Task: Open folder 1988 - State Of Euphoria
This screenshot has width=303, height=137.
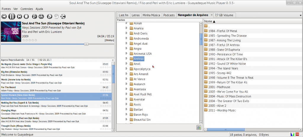Action: pos(224,50)
